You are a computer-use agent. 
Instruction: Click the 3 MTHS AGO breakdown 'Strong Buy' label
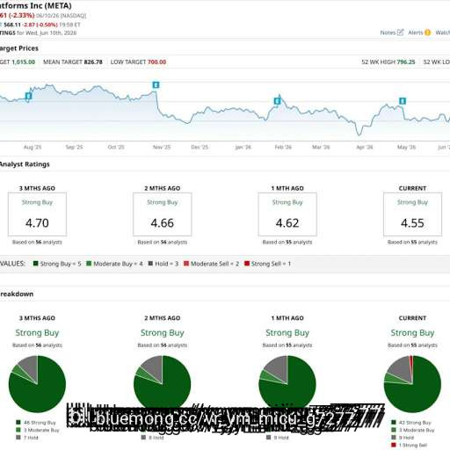pyautogui.click(x=37, y=333)
